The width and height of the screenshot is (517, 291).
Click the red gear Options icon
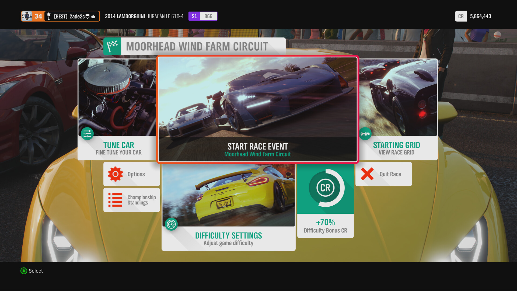[x=115, y=174]
